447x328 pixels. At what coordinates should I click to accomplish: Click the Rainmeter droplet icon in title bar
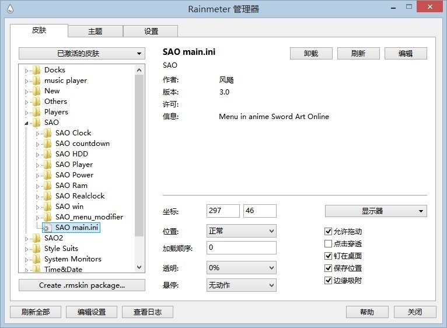coord(10,9)
